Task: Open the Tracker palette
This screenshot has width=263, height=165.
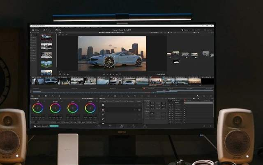Action: pyautogui.click(x=122, y=96)
